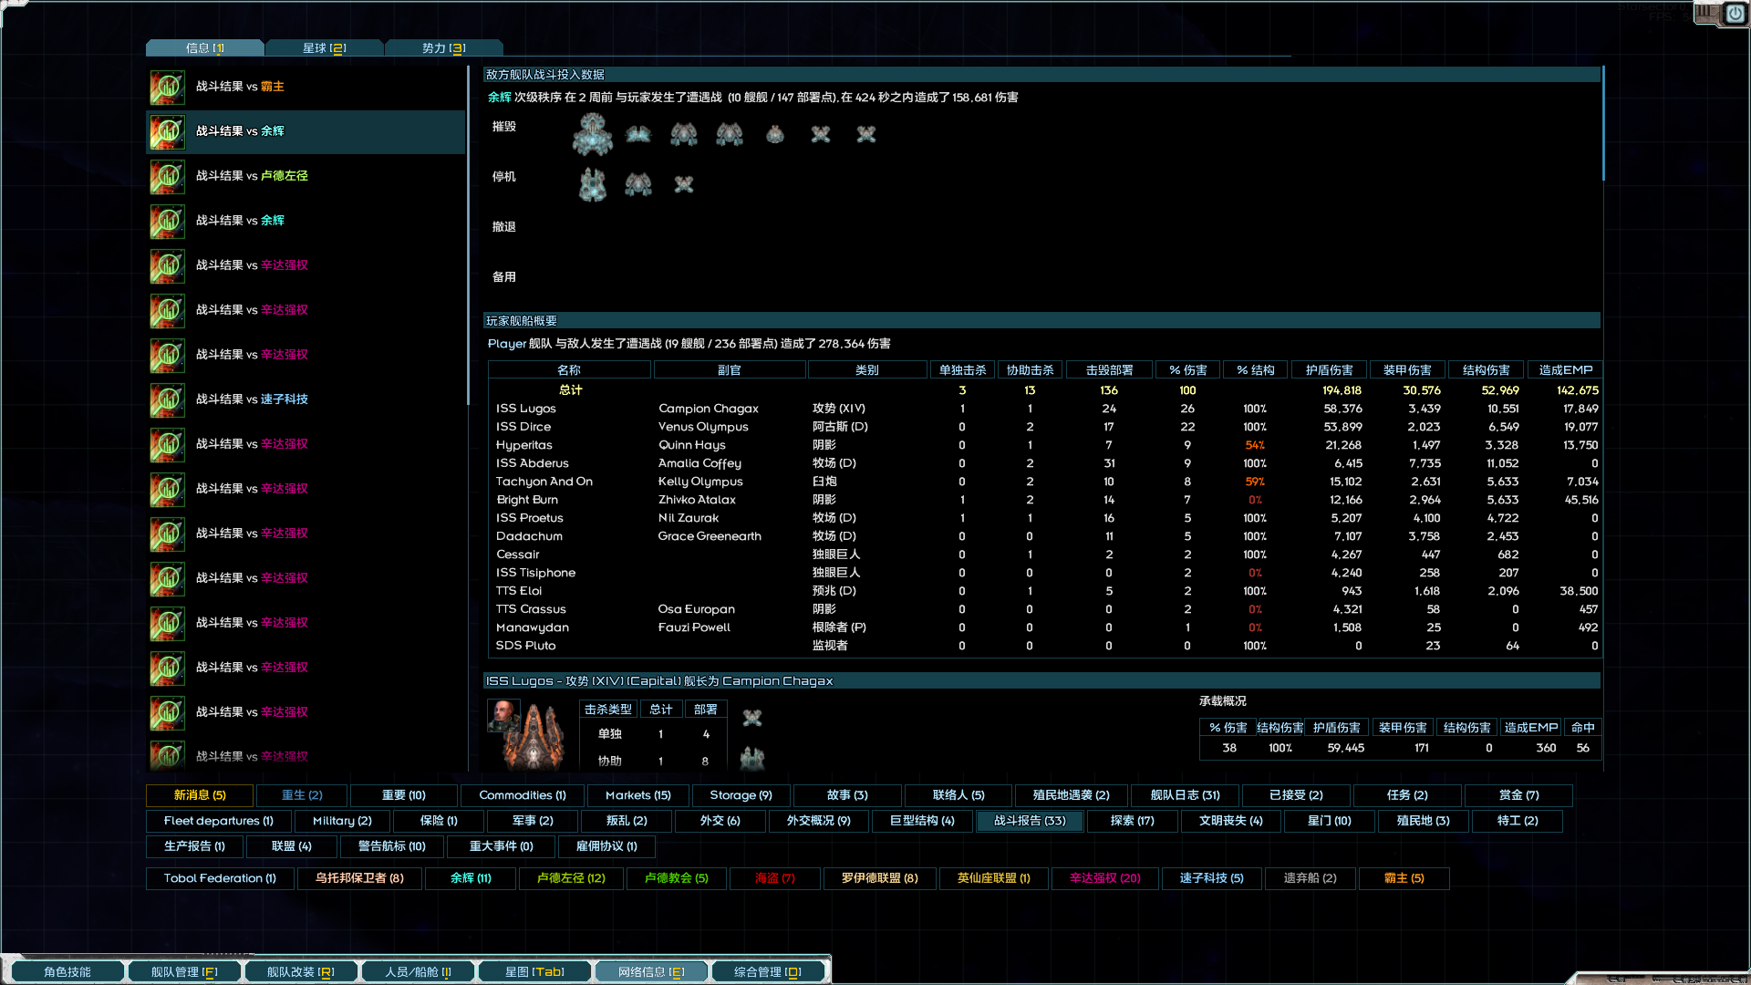Toggle the 辛达强权 (20) faction filter
1751x985 pixels.
pyautogui.click(x=1104, y=878)
